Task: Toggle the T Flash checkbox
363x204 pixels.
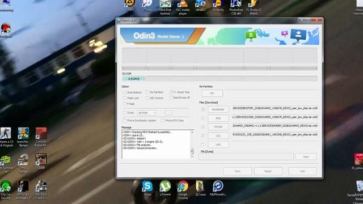Action: click(x=125, y=104)
